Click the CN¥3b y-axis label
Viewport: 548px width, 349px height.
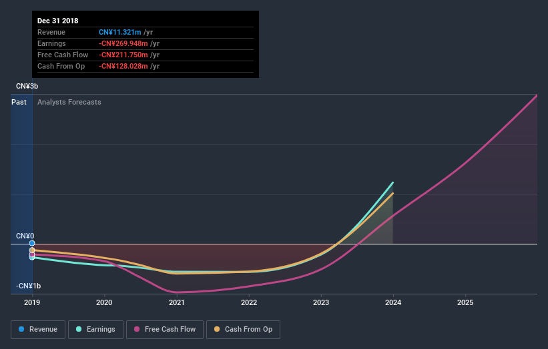point(27,86)
